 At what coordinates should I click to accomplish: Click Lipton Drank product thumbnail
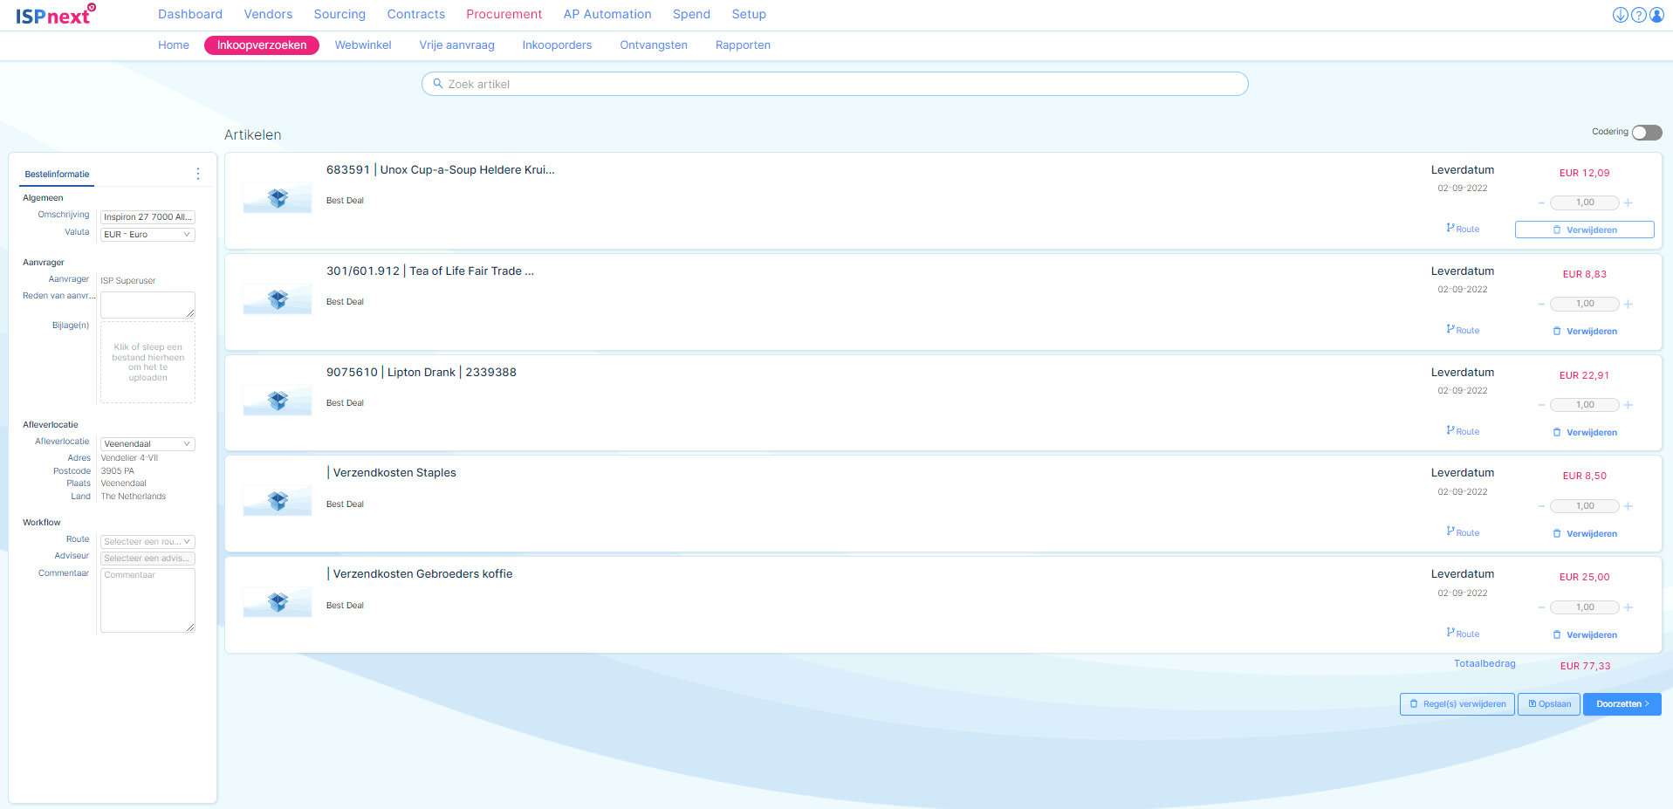(x=278, y=401)
